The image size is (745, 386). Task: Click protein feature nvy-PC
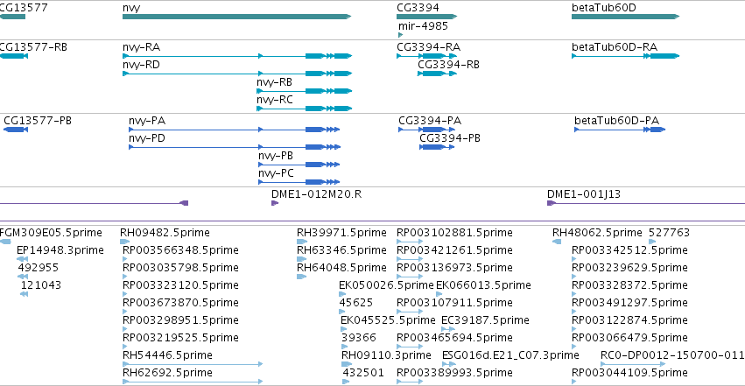tap(299, 182)
